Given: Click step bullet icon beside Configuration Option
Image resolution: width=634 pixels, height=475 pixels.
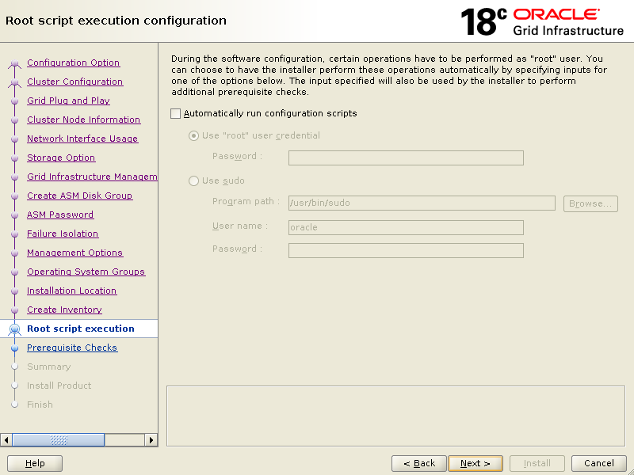Looking at the screenshot, I should 14,63.
